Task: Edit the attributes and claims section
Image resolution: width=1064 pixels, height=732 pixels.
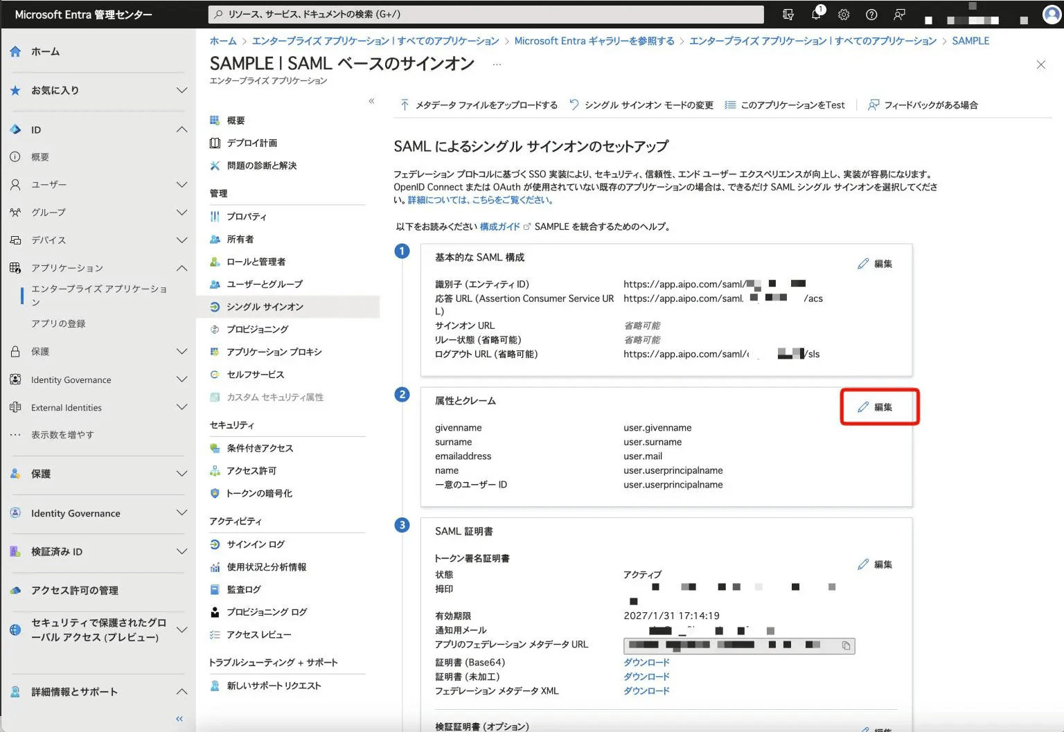Action: (x=875, y=407)
